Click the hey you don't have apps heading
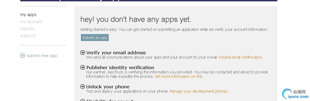Image resolution: width=310 pixels, height=101 pixels. pyautogui.click(x=136, y=19)
